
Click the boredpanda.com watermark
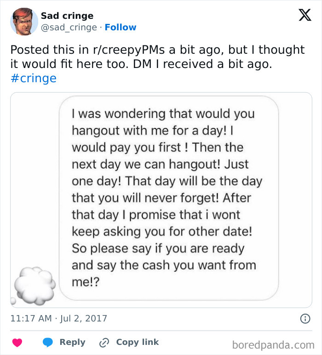(273, 345)
